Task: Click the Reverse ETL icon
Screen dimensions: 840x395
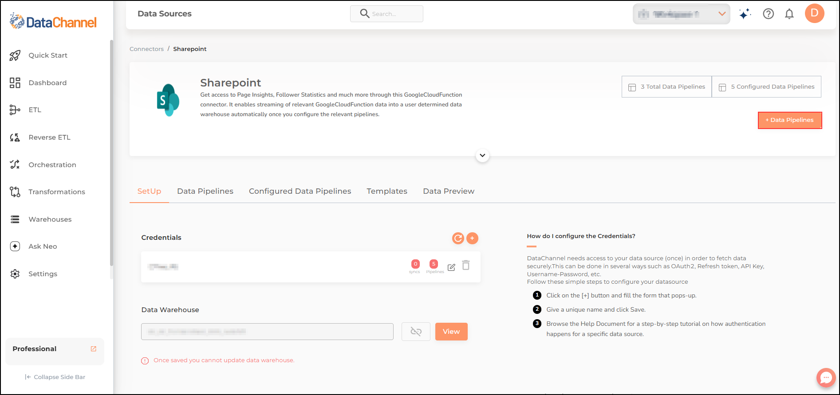Action: coord(15,137)
